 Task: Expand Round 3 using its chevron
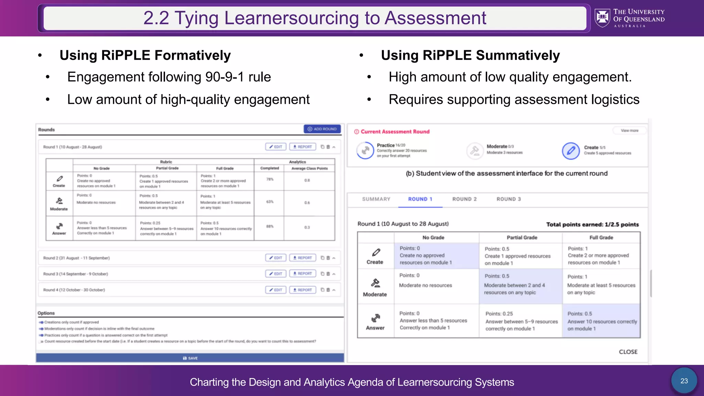(334, 274)
